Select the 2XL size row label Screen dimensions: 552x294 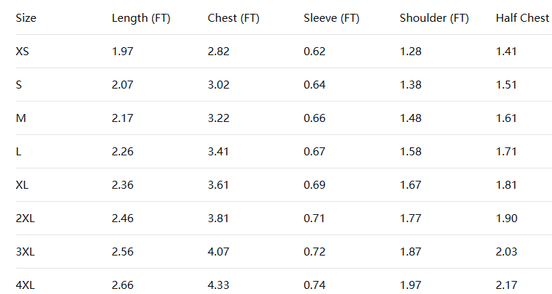(x=25, y=218)
